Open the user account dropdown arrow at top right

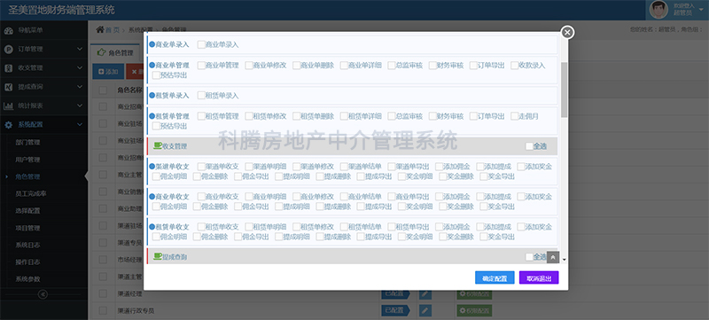coord(701,10)
